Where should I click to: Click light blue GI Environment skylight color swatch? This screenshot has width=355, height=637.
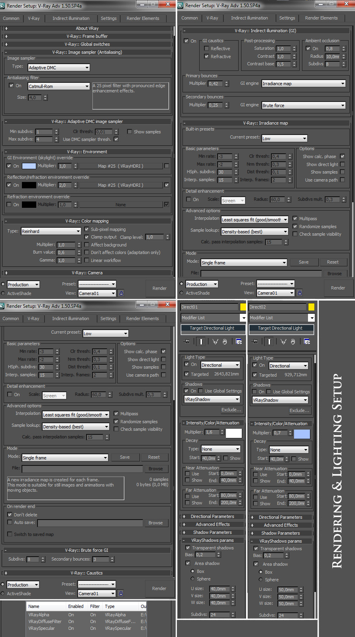pos(29,166)
